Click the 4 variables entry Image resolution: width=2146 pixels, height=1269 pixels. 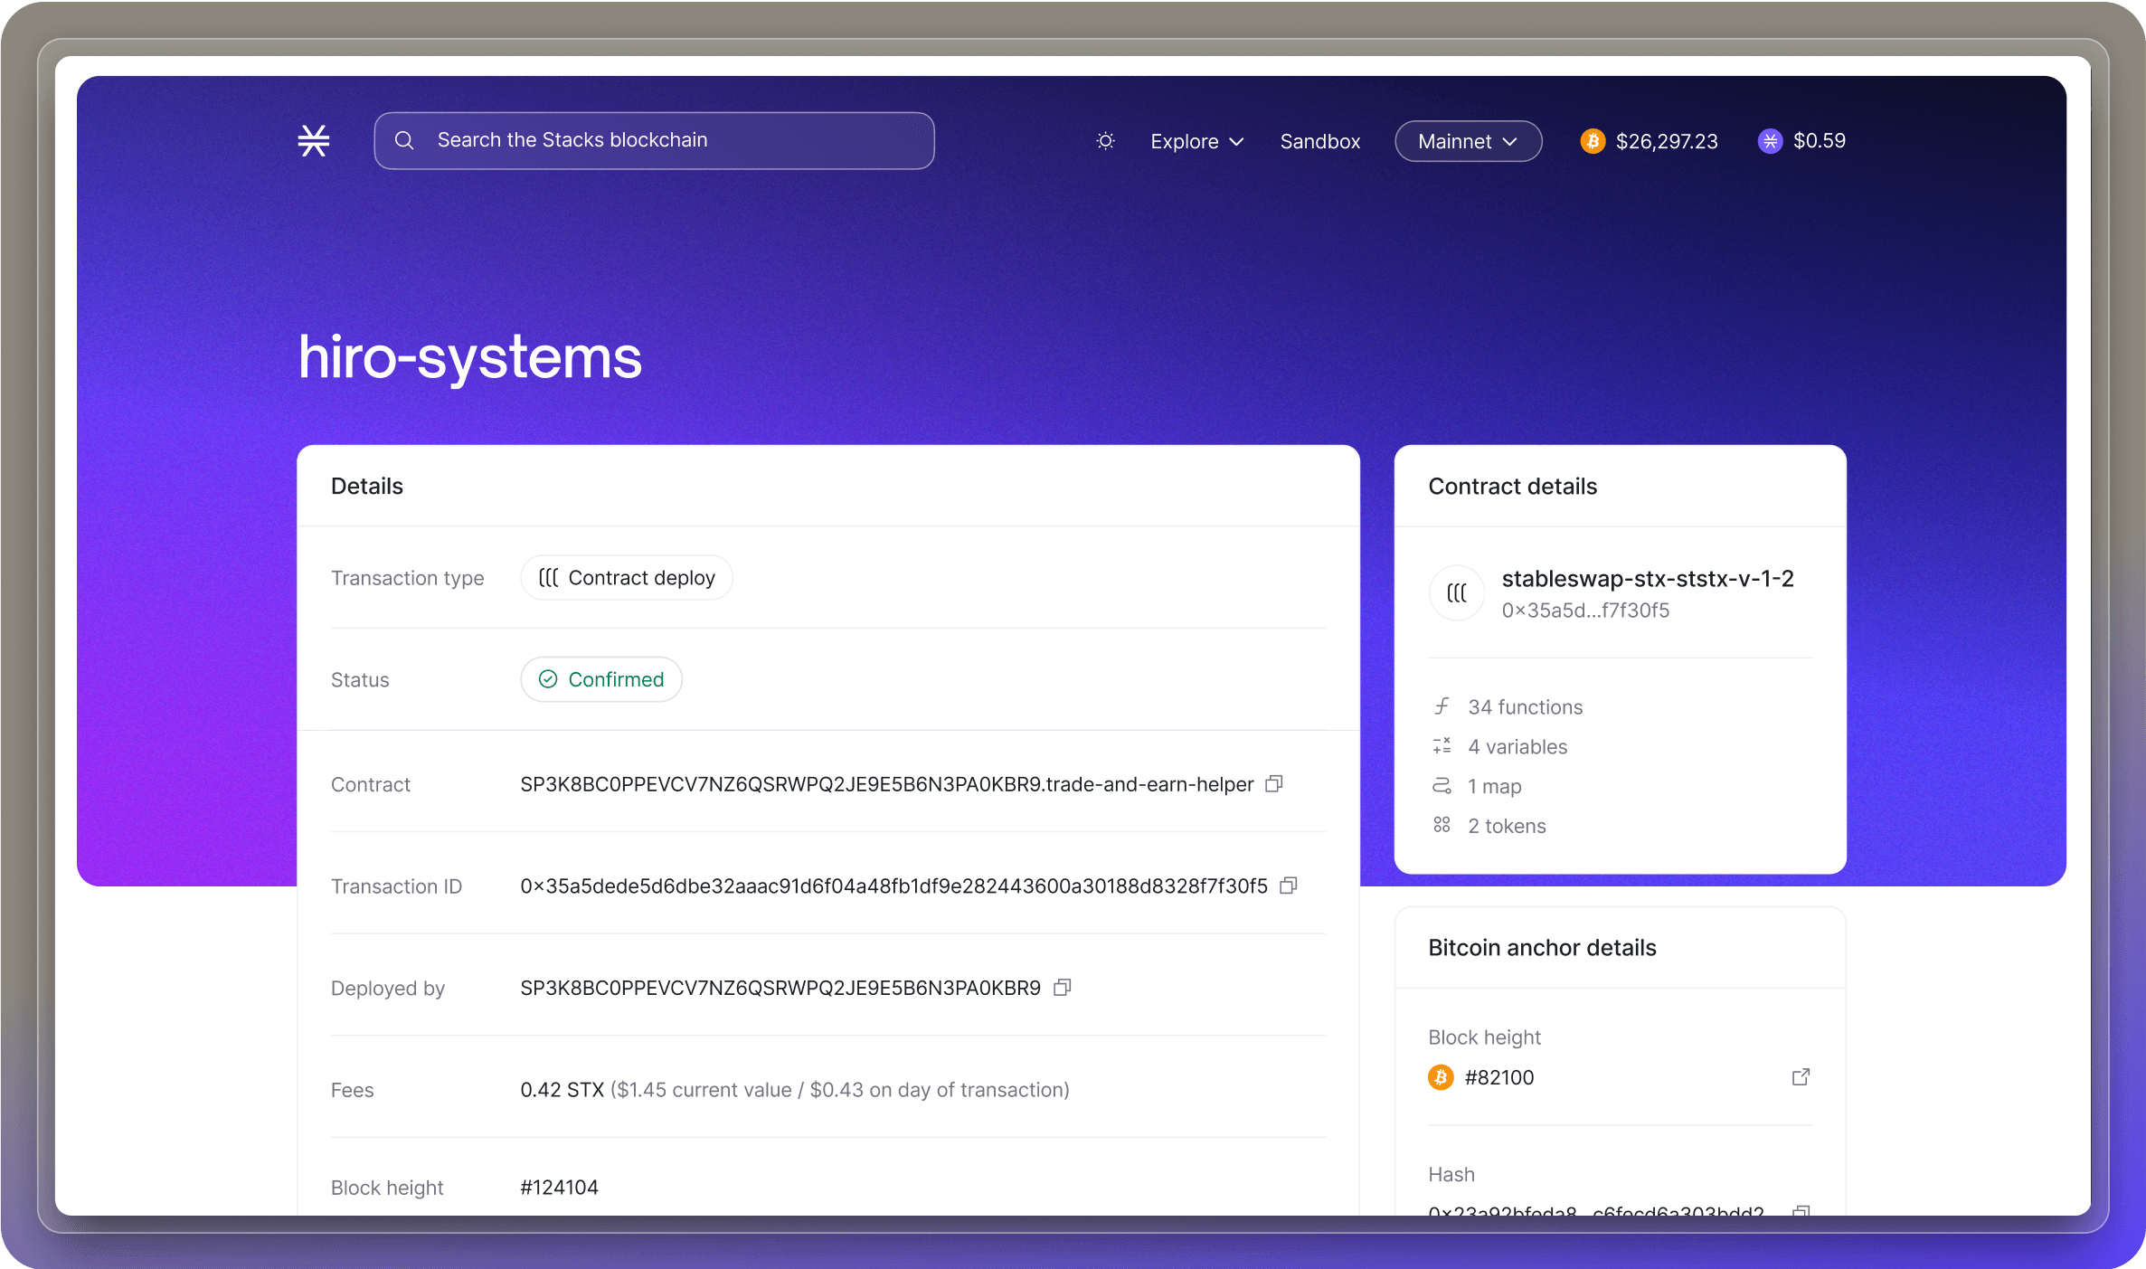pos(1517,747)
